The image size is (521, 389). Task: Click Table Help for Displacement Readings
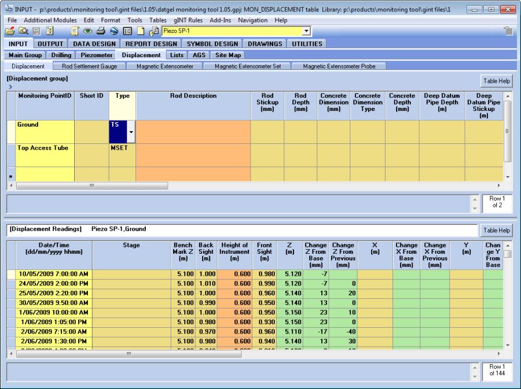(496, 230)
